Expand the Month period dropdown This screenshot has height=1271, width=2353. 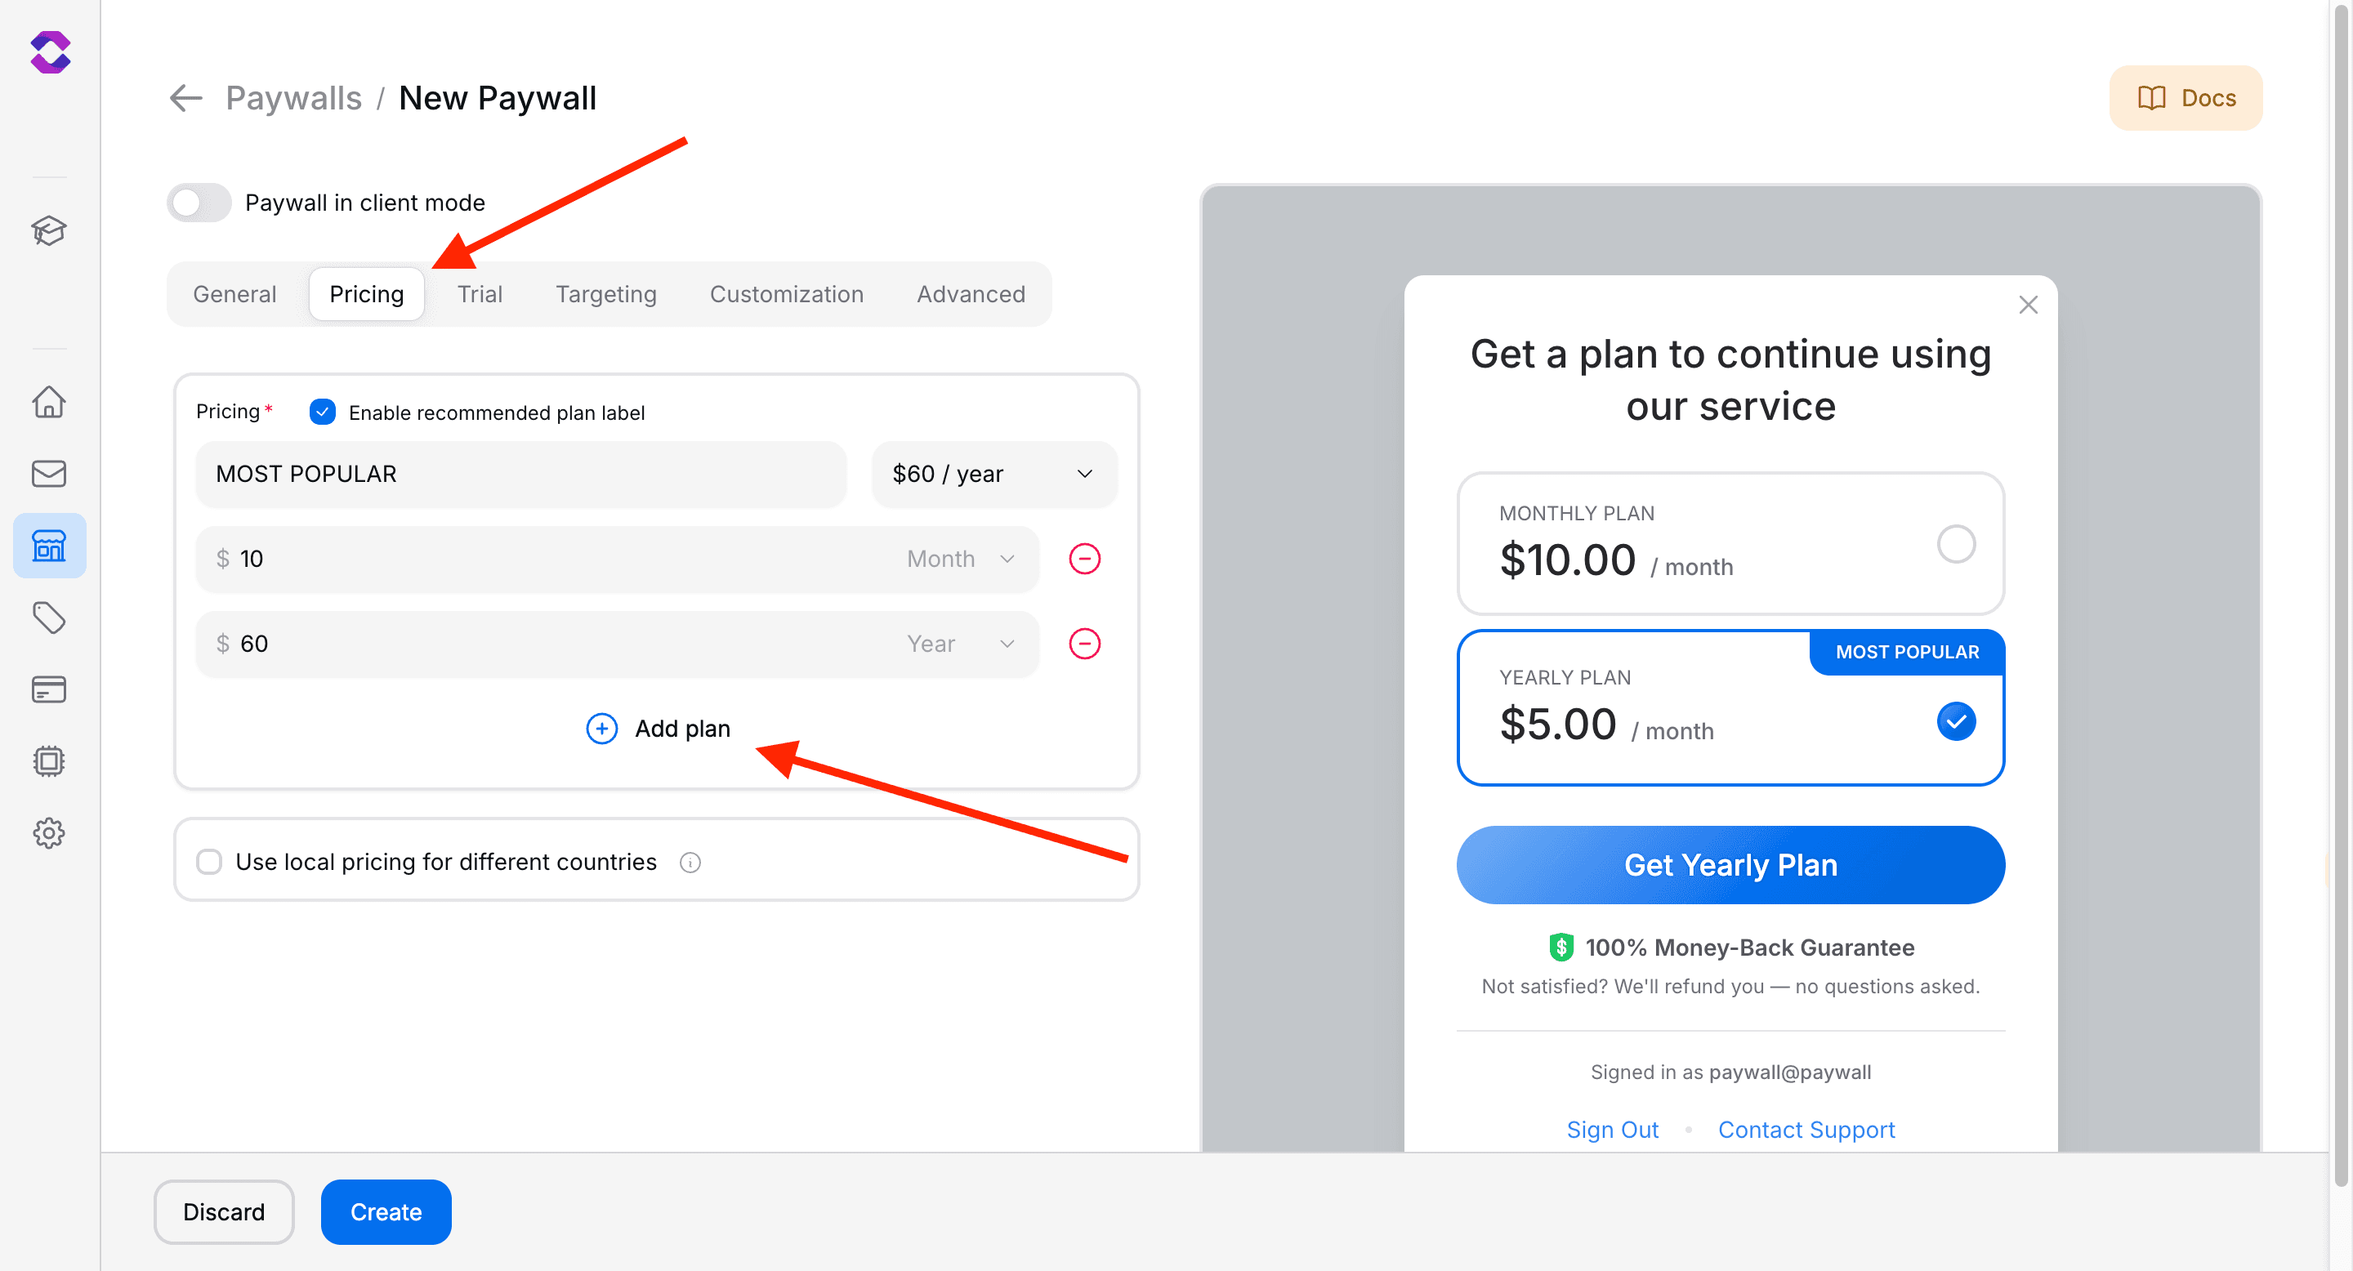coord(959,558)
